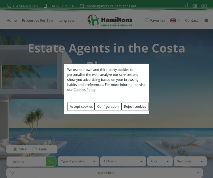
Task: Open the UK flag language dropdown
Action: pyautogui.click(x=175, y=20)
